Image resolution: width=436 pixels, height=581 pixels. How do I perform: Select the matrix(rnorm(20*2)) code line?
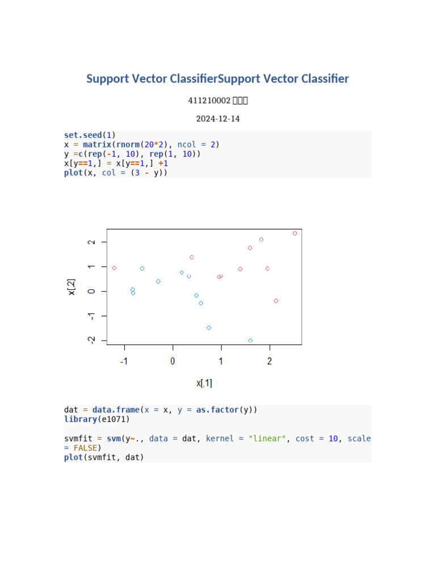click(141, 145)
